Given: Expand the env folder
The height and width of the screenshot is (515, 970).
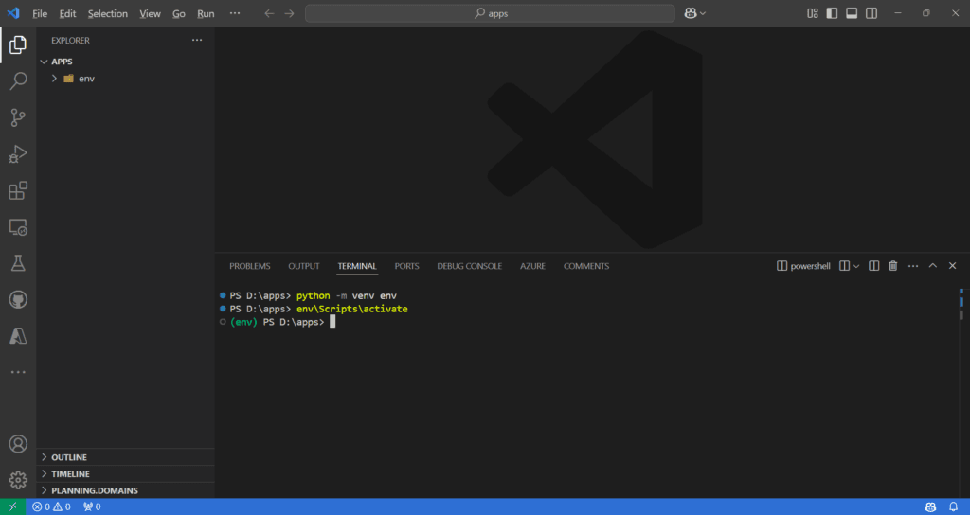Looking at the screenshot, I should pyautogui.click(x=54, y=79).
